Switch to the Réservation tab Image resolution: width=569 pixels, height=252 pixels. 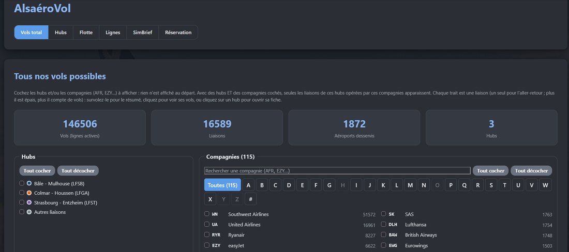(x=178, y=32)
